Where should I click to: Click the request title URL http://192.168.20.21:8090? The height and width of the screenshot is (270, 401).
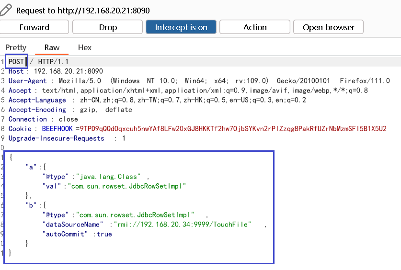pyautogui.click(x=103, y=11)
